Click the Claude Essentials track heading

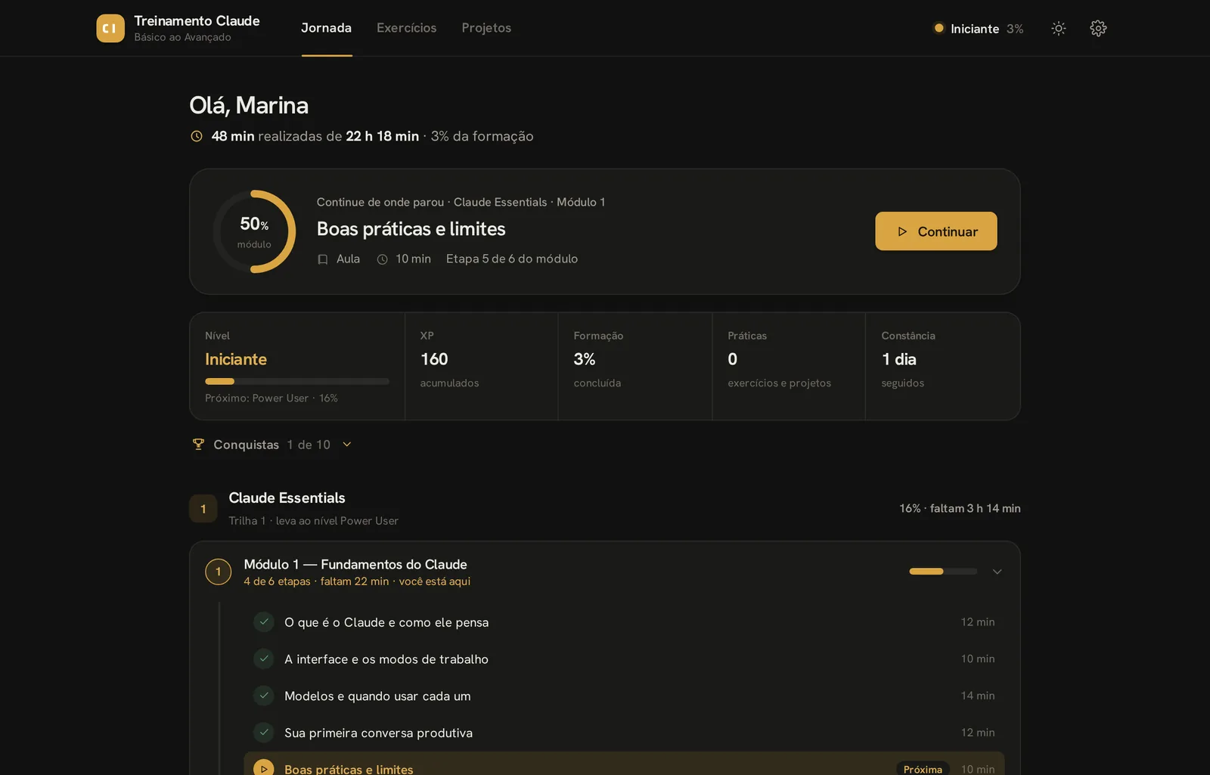pos(287,498)
